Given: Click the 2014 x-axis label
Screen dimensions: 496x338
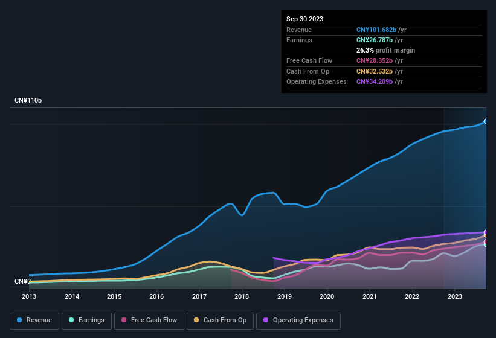Looking at the screenshot, I should coord(72,296).
